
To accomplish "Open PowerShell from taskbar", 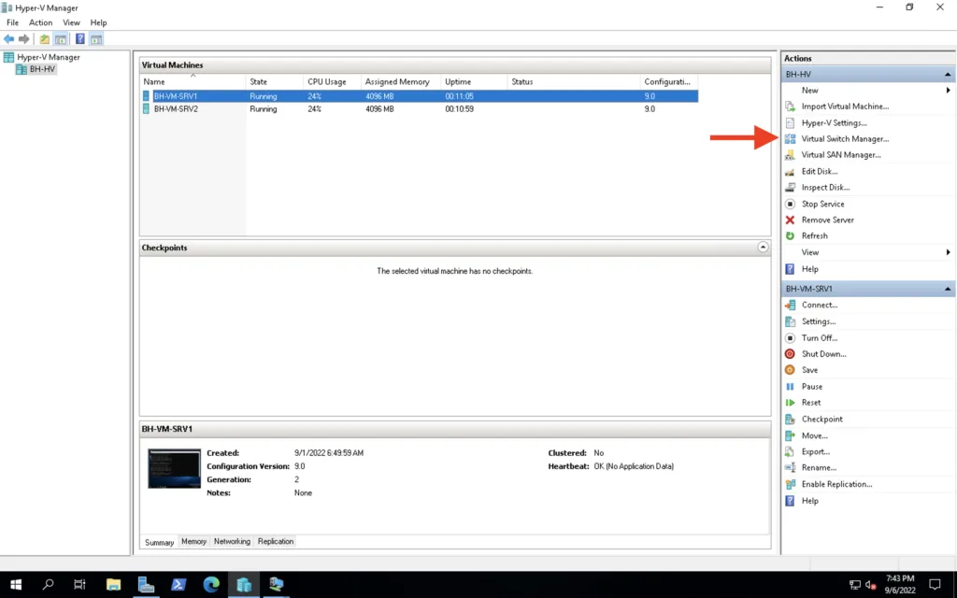I will (x=179, y=585).
